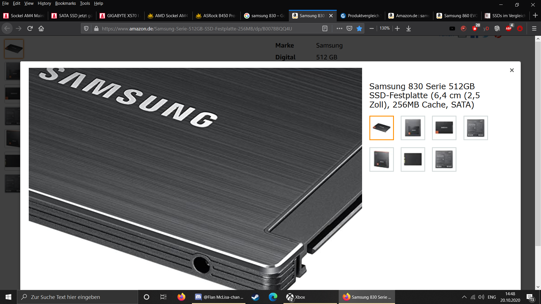Save page to Pocket icon
This screenshot has height=304, width=541.
(x=349, y=28)
